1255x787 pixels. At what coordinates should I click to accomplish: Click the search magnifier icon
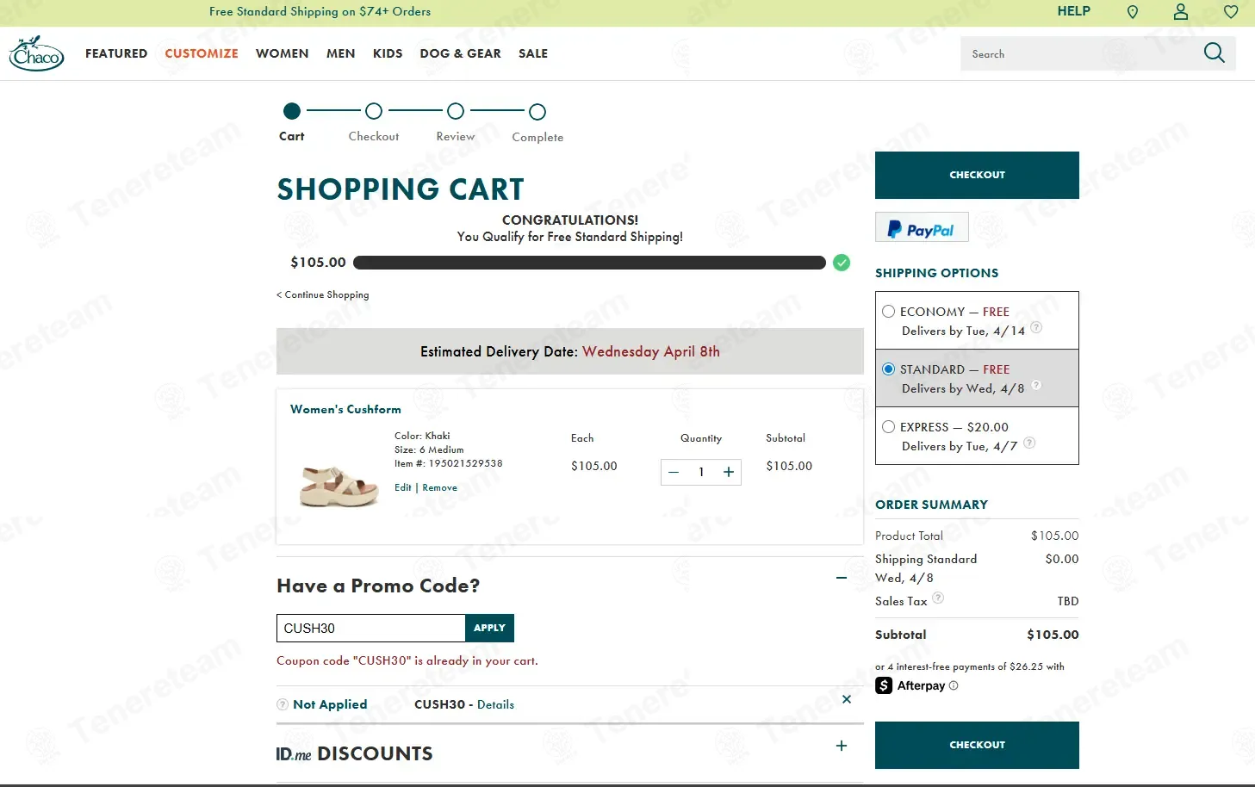tap(1214, 53)
